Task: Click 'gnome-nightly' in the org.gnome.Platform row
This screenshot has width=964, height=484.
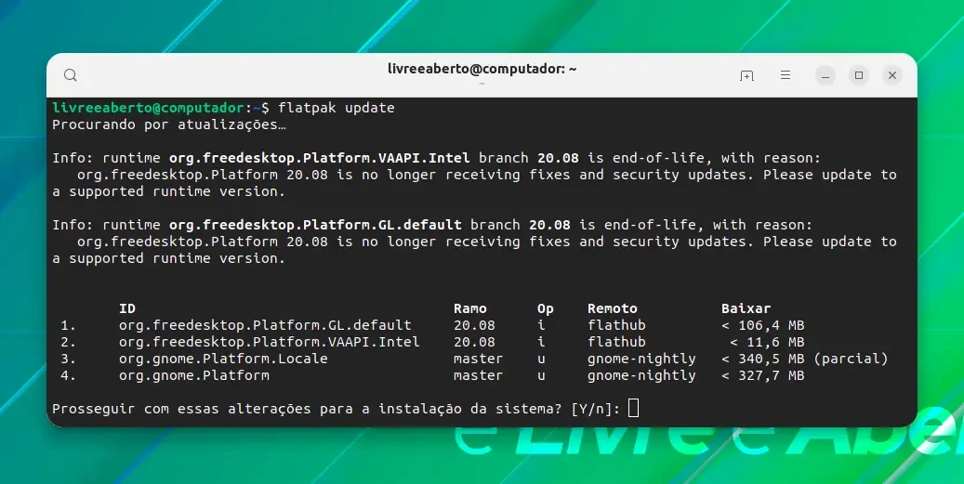Action: tap(641, 375)
